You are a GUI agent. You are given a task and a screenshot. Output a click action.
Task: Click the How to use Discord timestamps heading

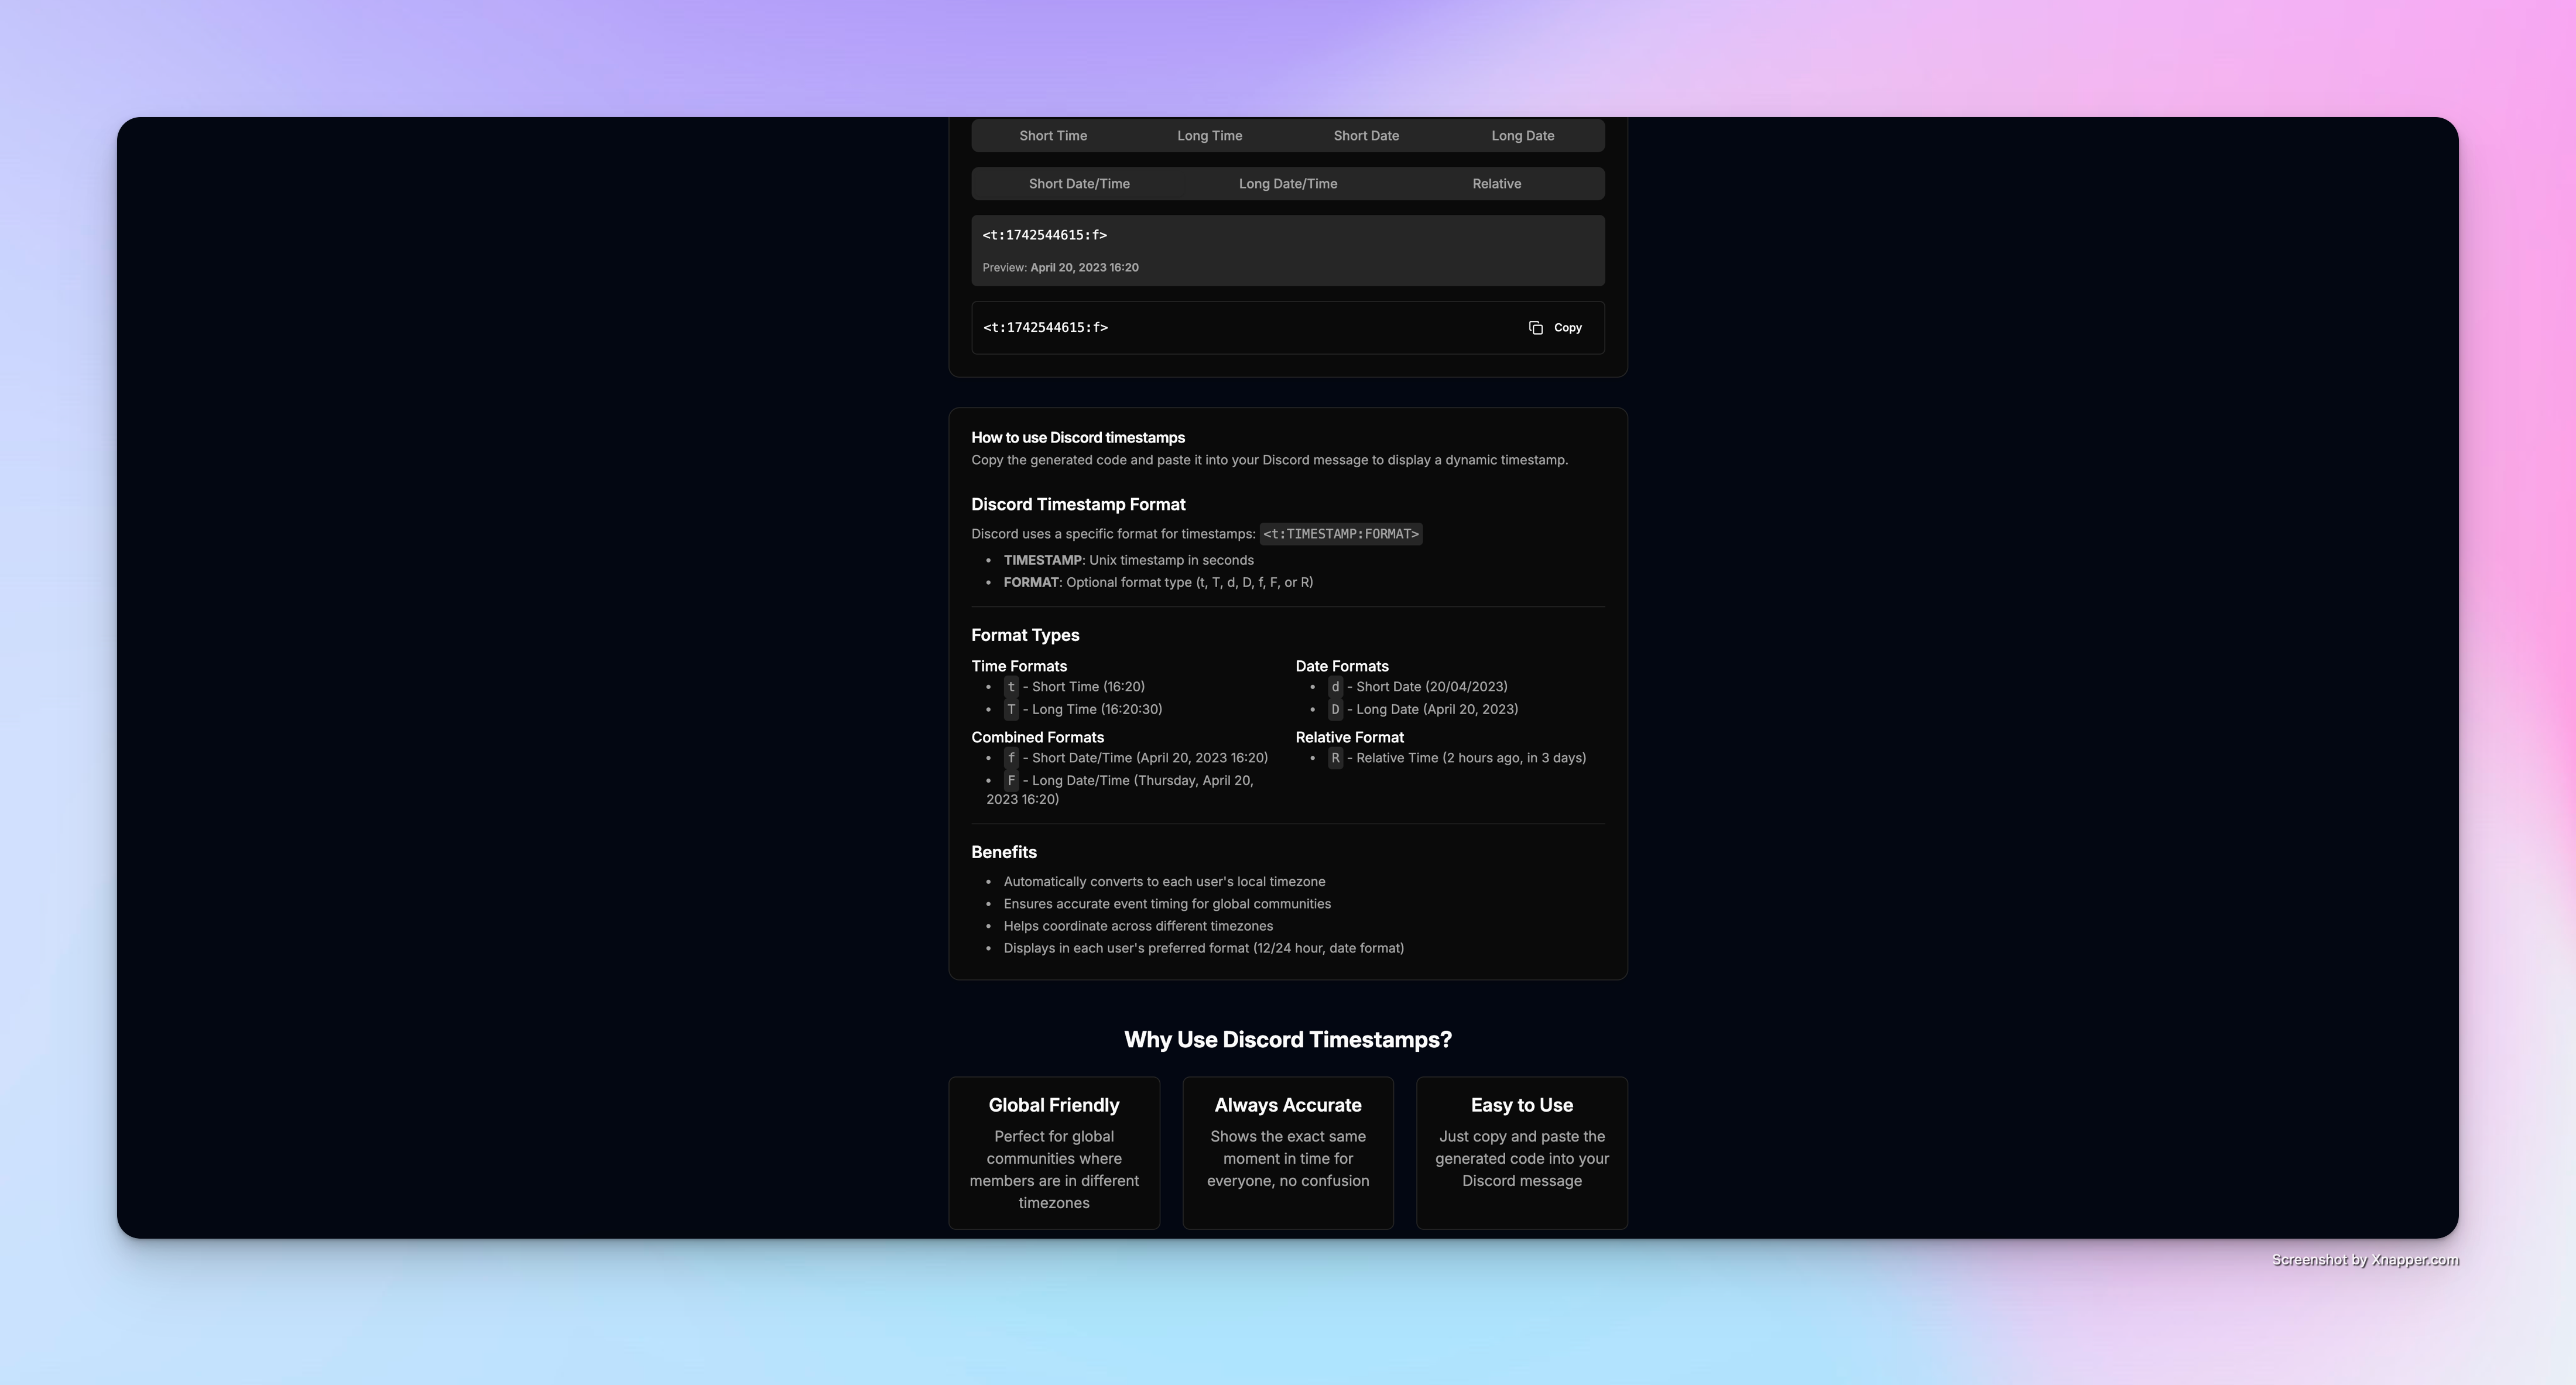tap(1078, 438)
